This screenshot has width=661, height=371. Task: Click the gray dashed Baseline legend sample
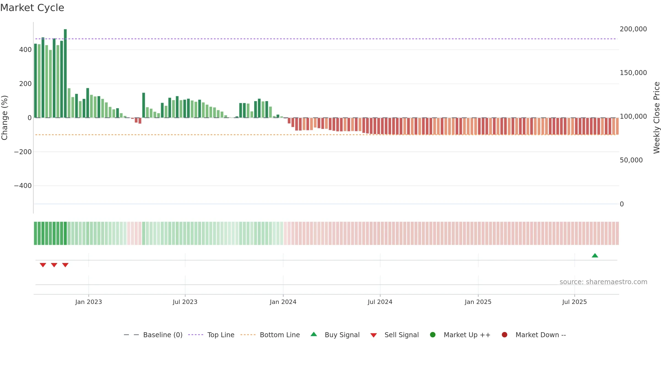pos(131,335)
